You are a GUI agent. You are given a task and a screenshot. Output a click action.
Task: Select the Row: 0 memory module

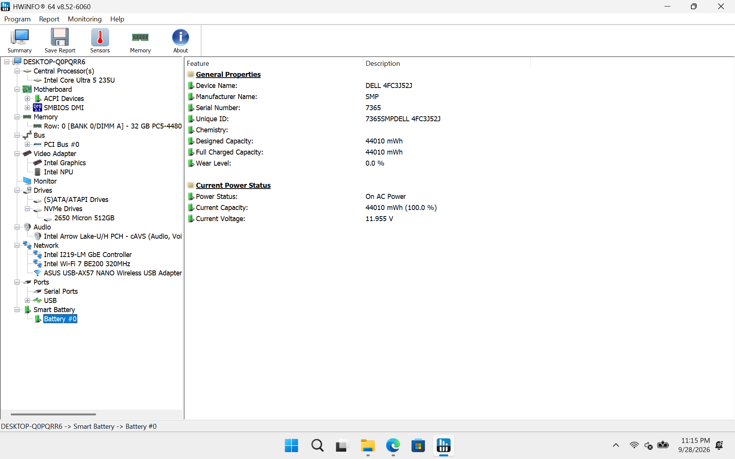click(113, 126)
